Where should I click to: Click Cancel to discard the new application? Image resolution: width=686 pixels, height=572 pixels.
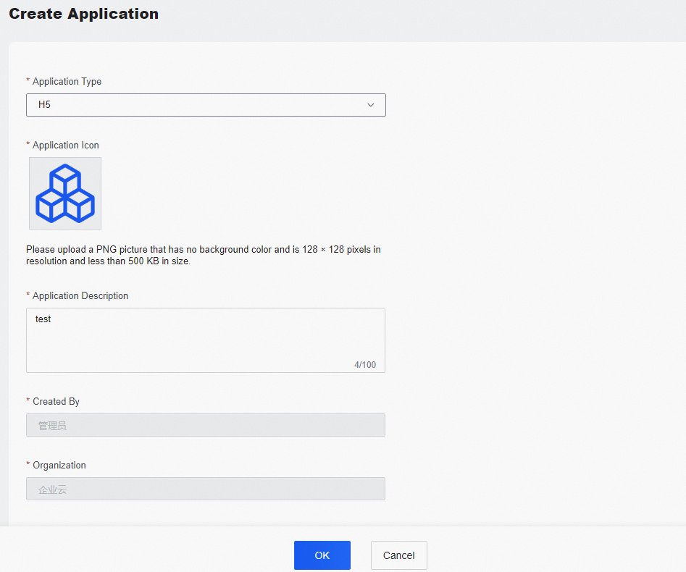coord(398,555)
